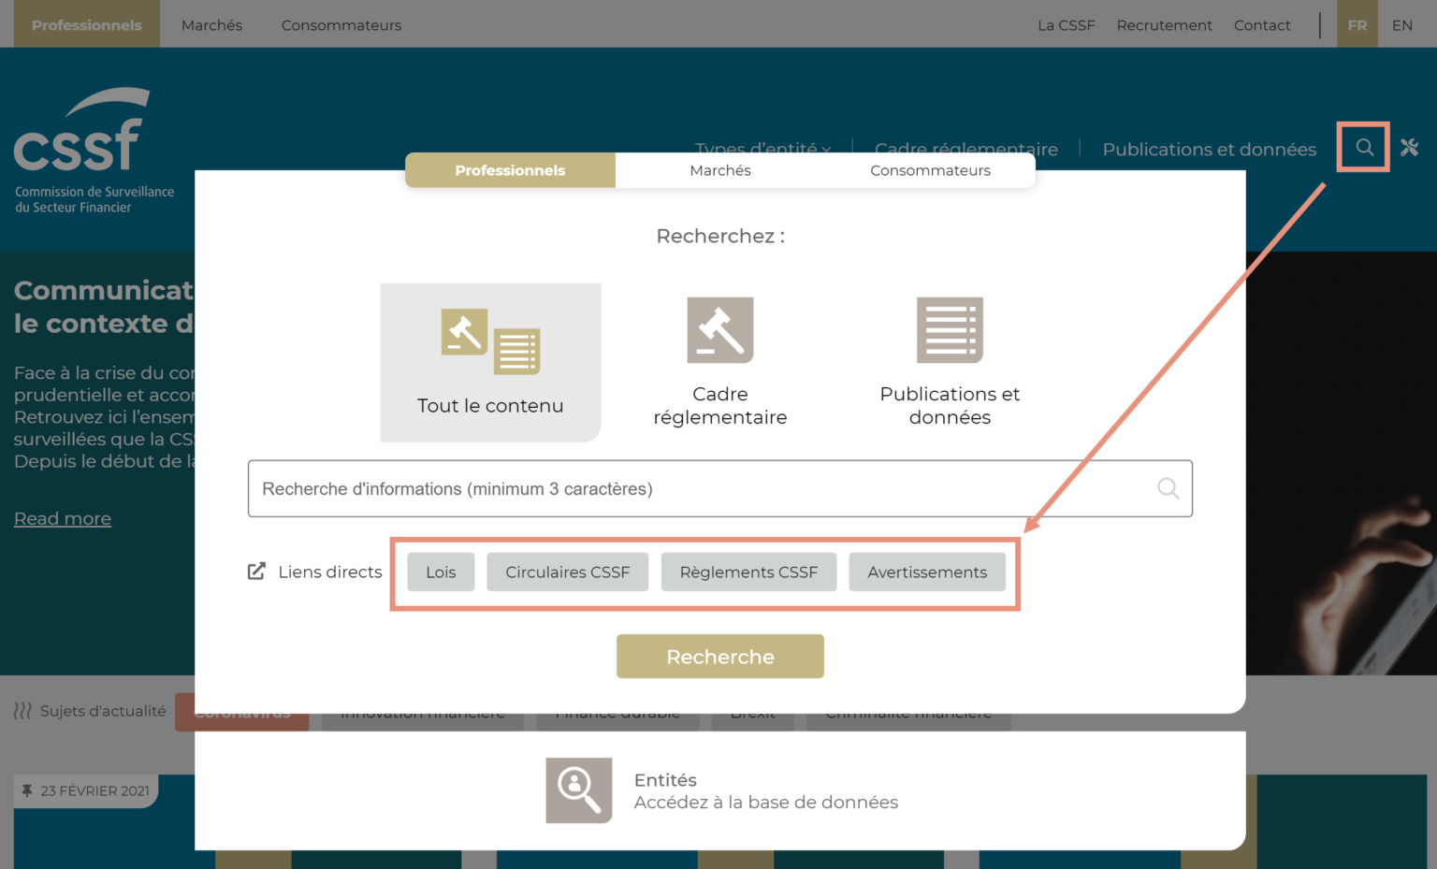Click the Circulaires CSSF direct link
Viewport: 1437px width, 869px height.
567,572
